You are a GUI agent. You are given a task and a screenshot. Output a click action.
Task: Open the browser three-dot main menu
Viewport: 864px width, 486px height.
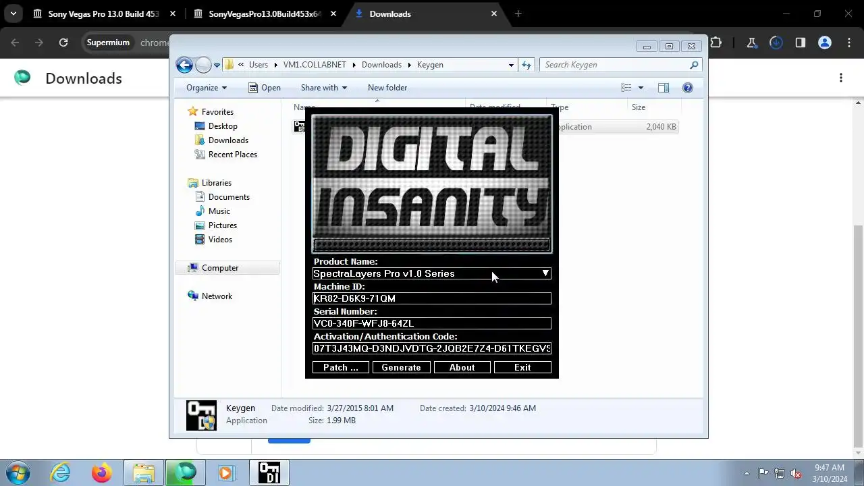(x=849, y=43)
